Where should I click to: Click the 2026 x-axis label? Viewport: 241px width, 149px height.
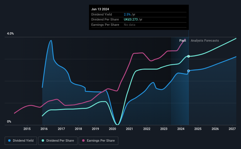click(x=215, y=129)
